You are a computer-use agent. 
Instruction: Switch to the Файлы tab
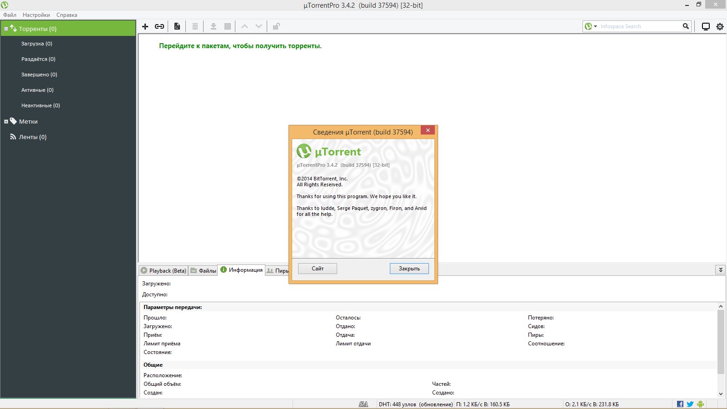tap(203, 270)
